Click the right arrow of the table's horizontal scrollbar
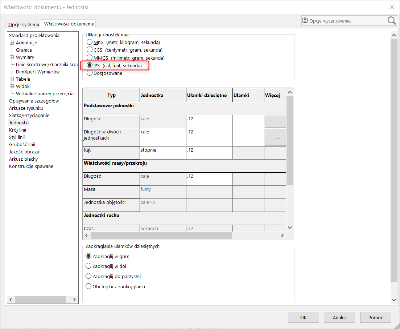 tap(282, 235)
